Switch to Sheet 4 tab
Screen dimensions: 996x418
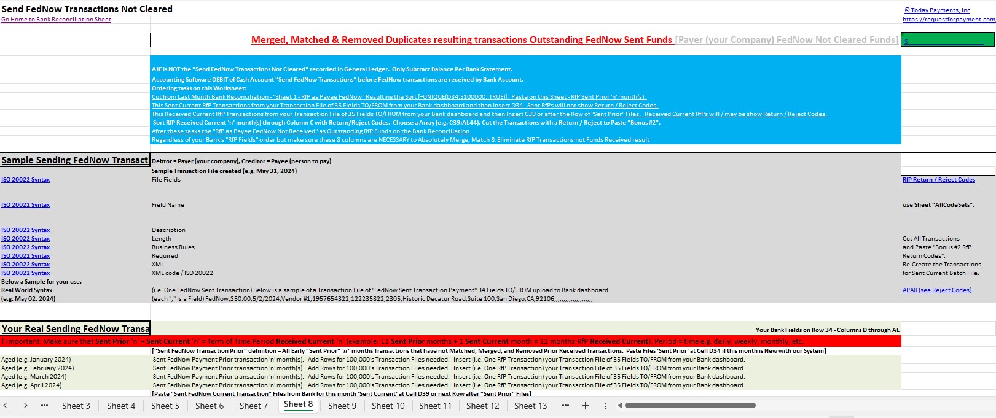coord(121,406)
